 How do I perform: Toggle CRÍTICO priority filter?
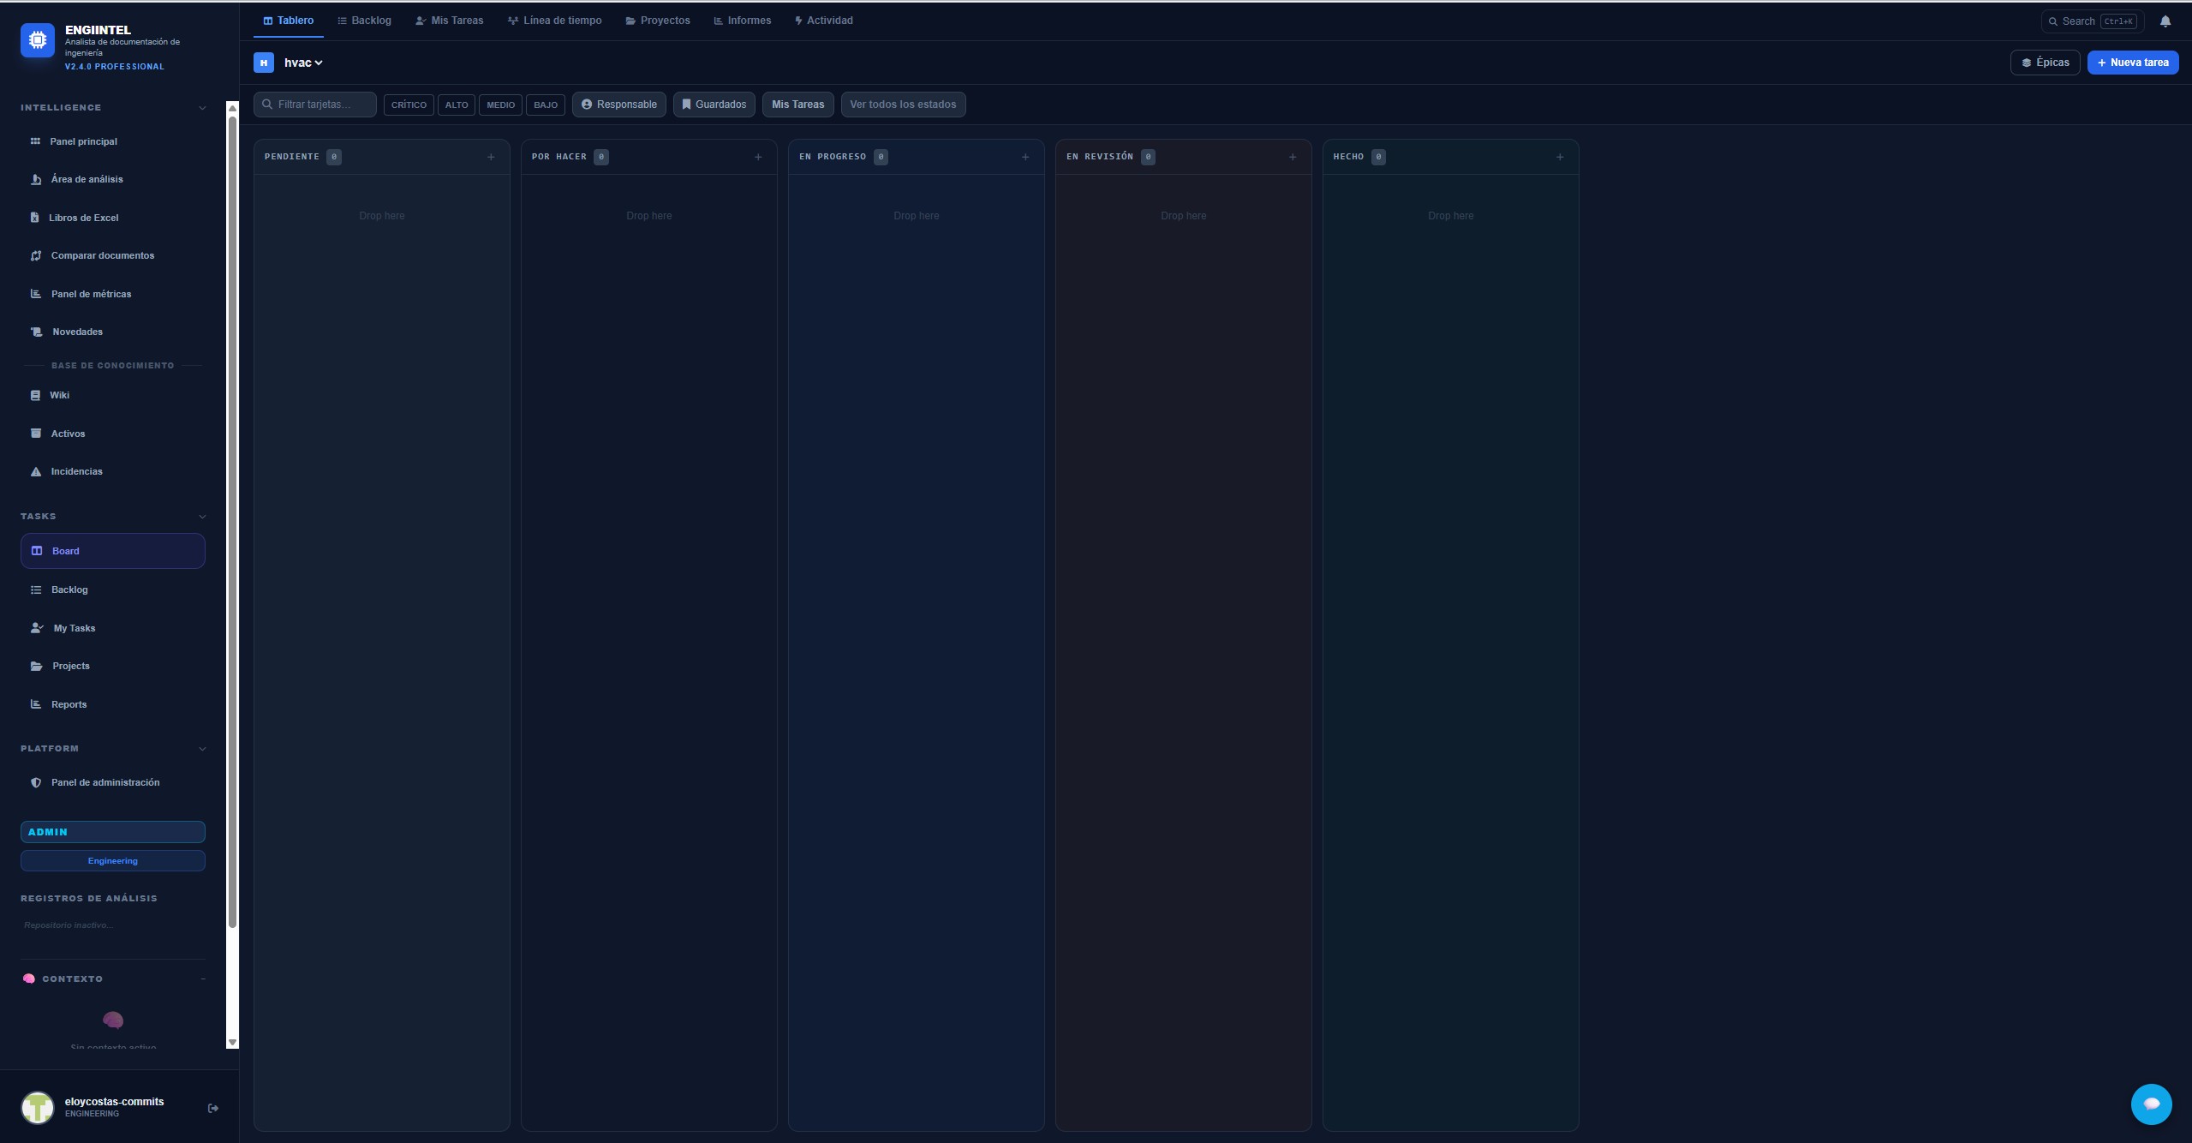[x=409, y=105]
